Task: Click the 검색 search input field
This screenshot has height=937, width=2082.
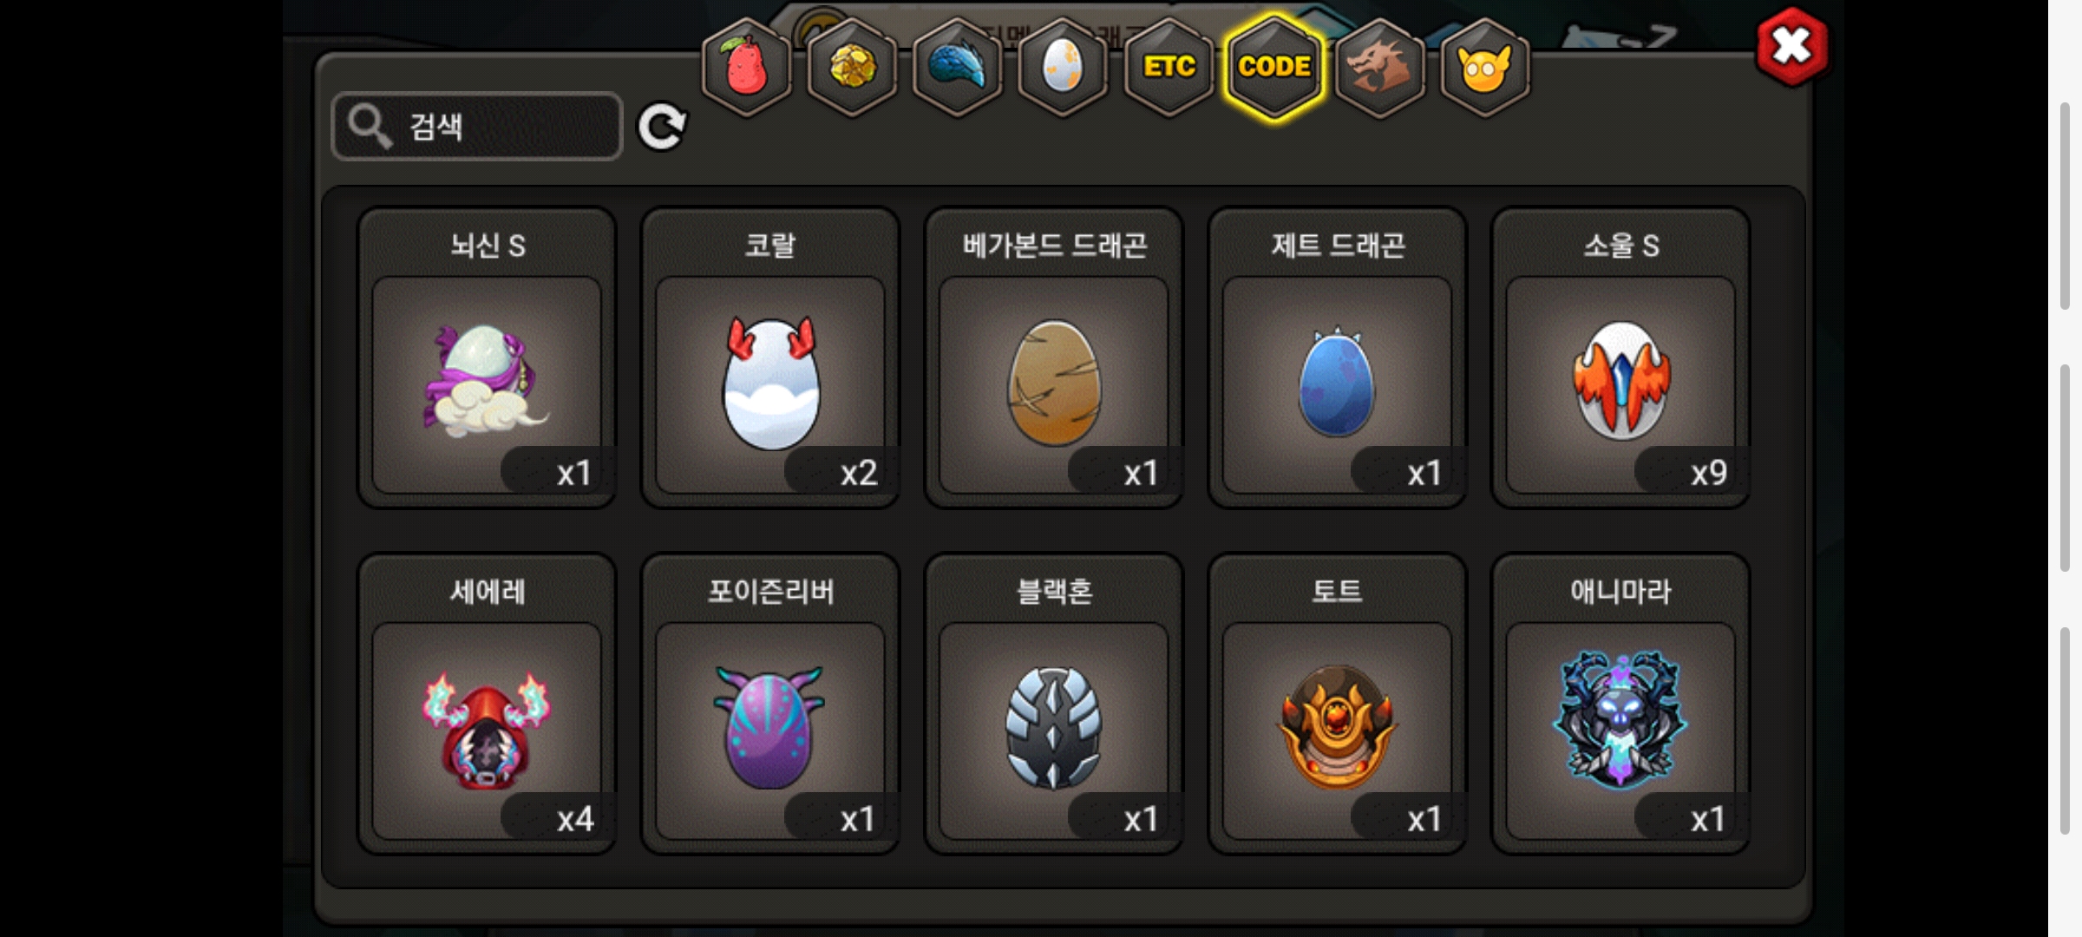Action: [477, 127]
